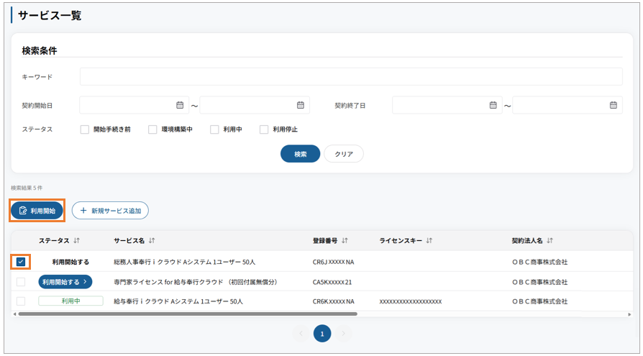
Task: Select page 1 in pagination
Action: click(x=322, y=334)
